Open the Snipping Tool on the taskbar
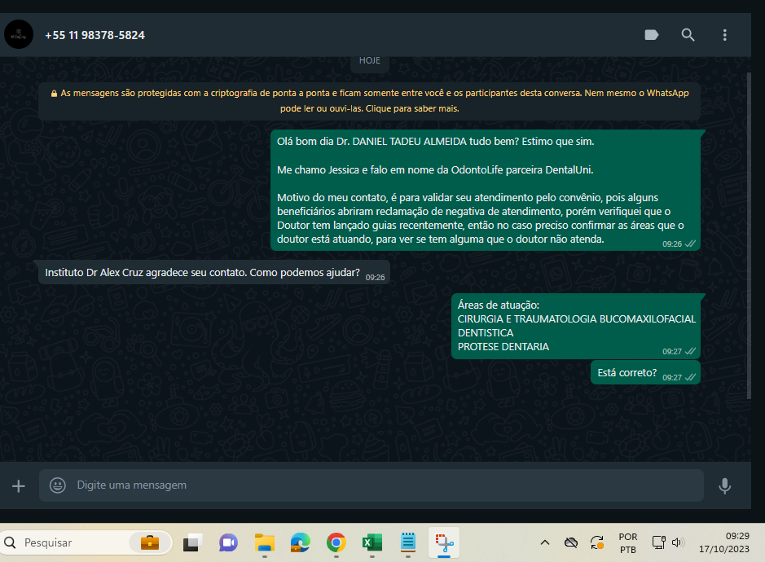The width and height of the screenshot is (765, 562). [444, 542]
